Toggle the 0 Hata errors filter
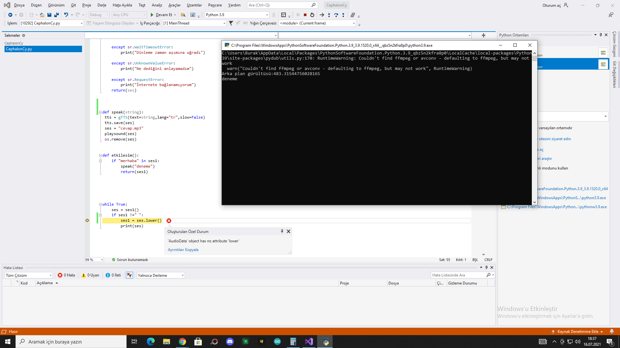Viewport: 620px width, 348px height. coord(67,275)
